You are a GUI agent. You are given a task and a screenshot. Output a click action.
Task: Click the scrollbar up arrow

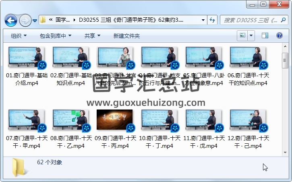click(285, 46)
